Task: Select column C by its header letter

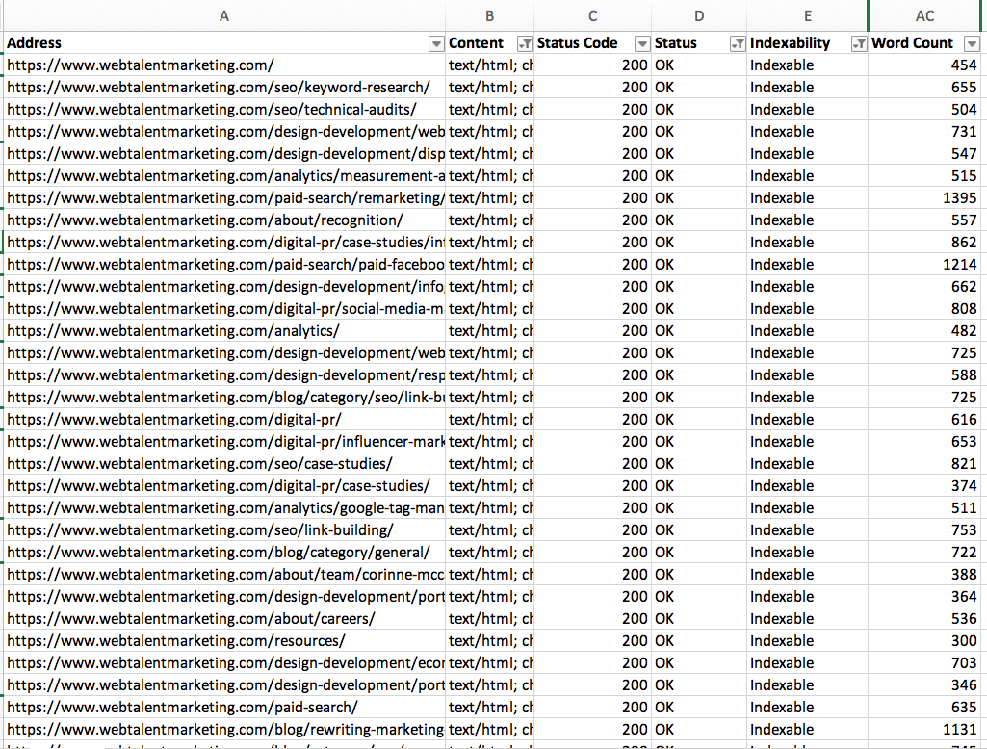Action: tap(593, 16)
